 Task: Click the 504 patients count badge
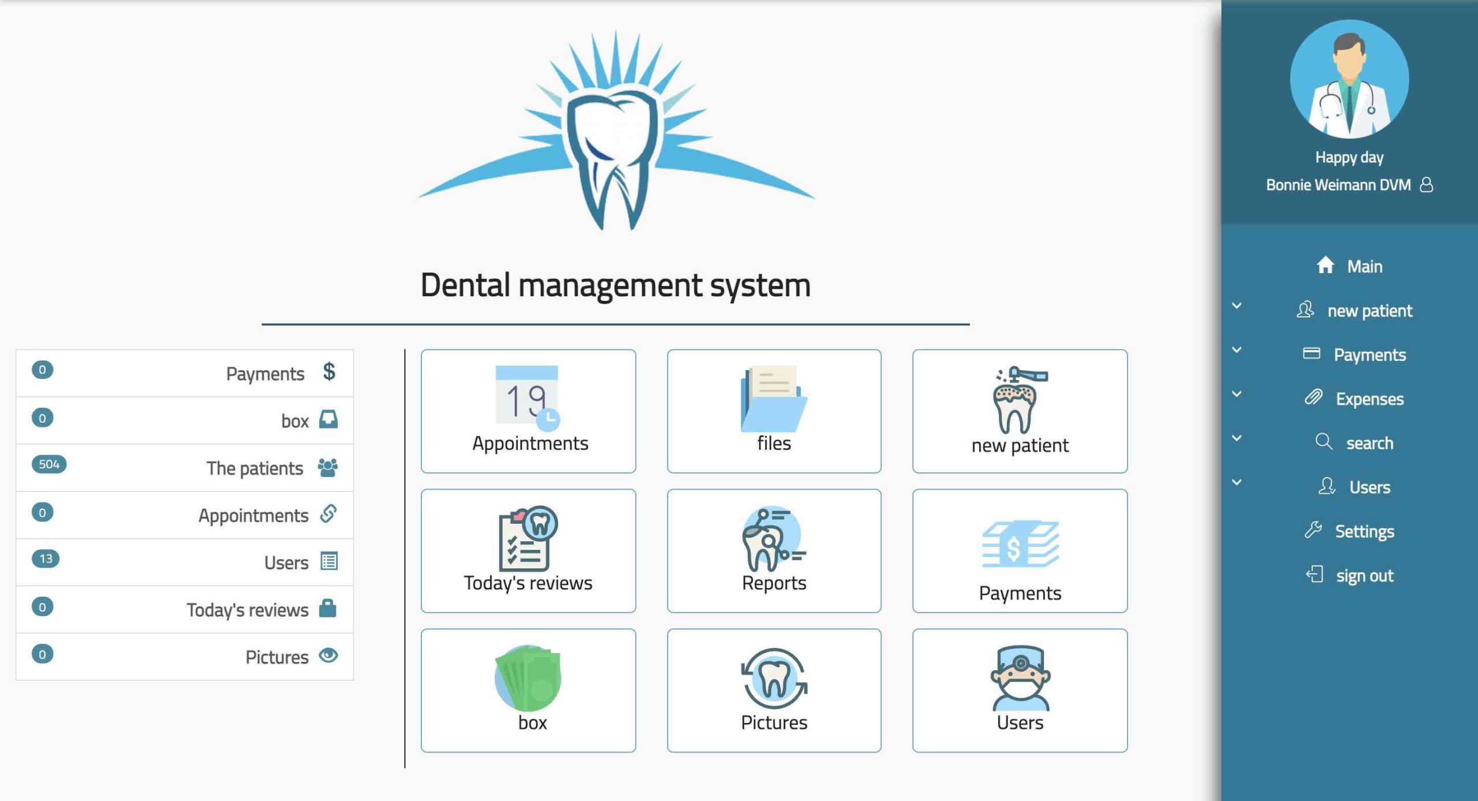49,464
